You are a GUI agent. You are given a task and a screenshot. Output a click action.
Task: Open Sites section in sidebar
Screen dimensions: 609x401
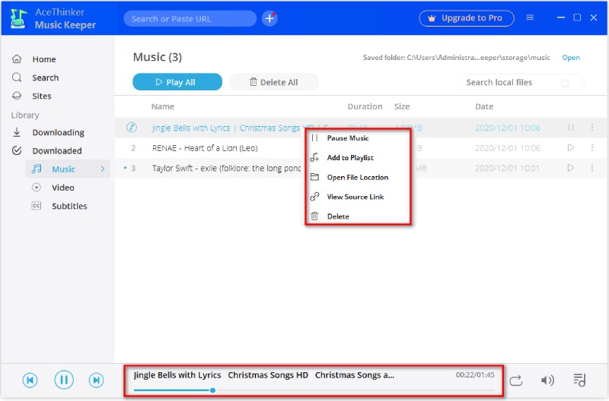coord(42,96)
